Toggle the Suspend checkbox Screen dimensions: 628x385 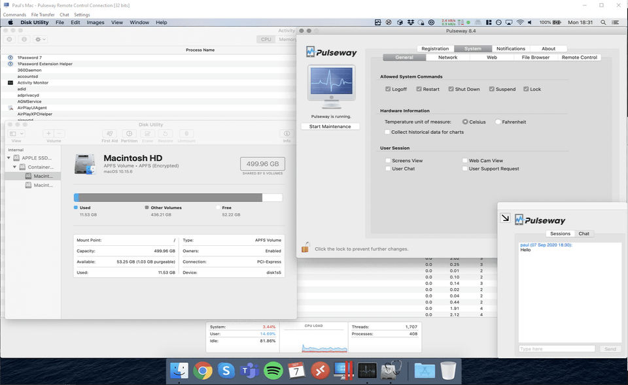(492, 89)
